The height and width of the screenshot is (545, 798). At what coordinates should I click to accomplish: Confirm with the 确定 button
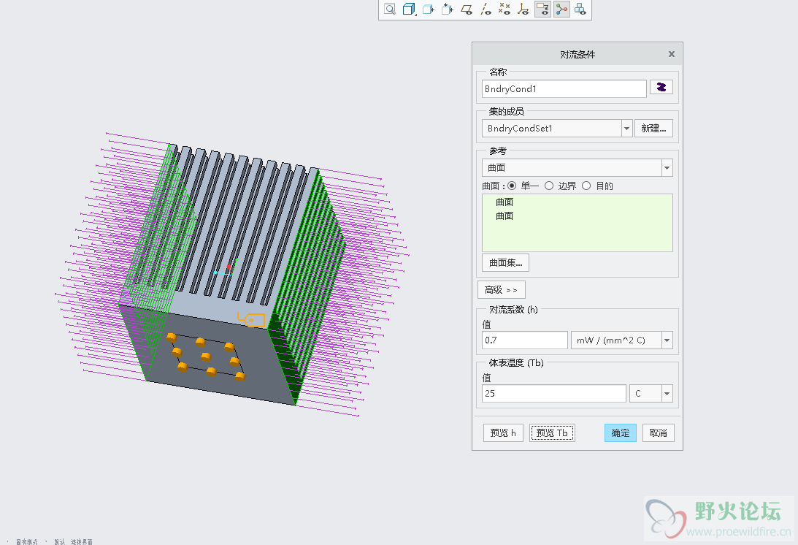tap(621, 433)
